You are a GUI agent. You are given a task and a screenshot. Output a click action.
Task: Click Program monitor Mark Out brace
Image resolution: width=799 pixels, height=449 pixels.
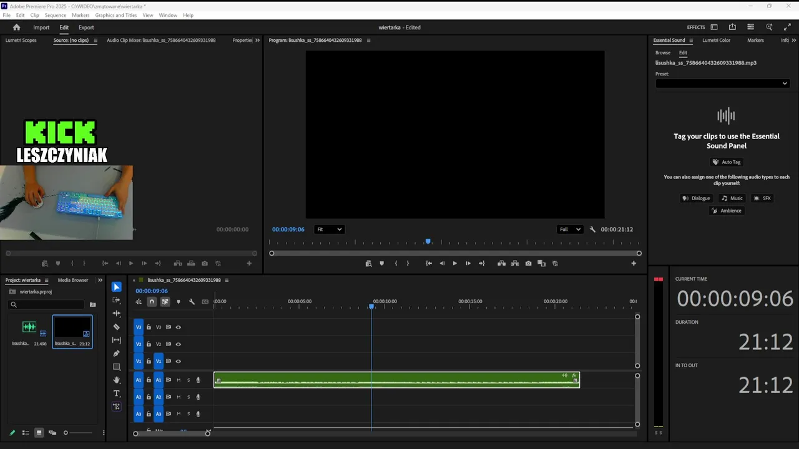pos(408,263)
